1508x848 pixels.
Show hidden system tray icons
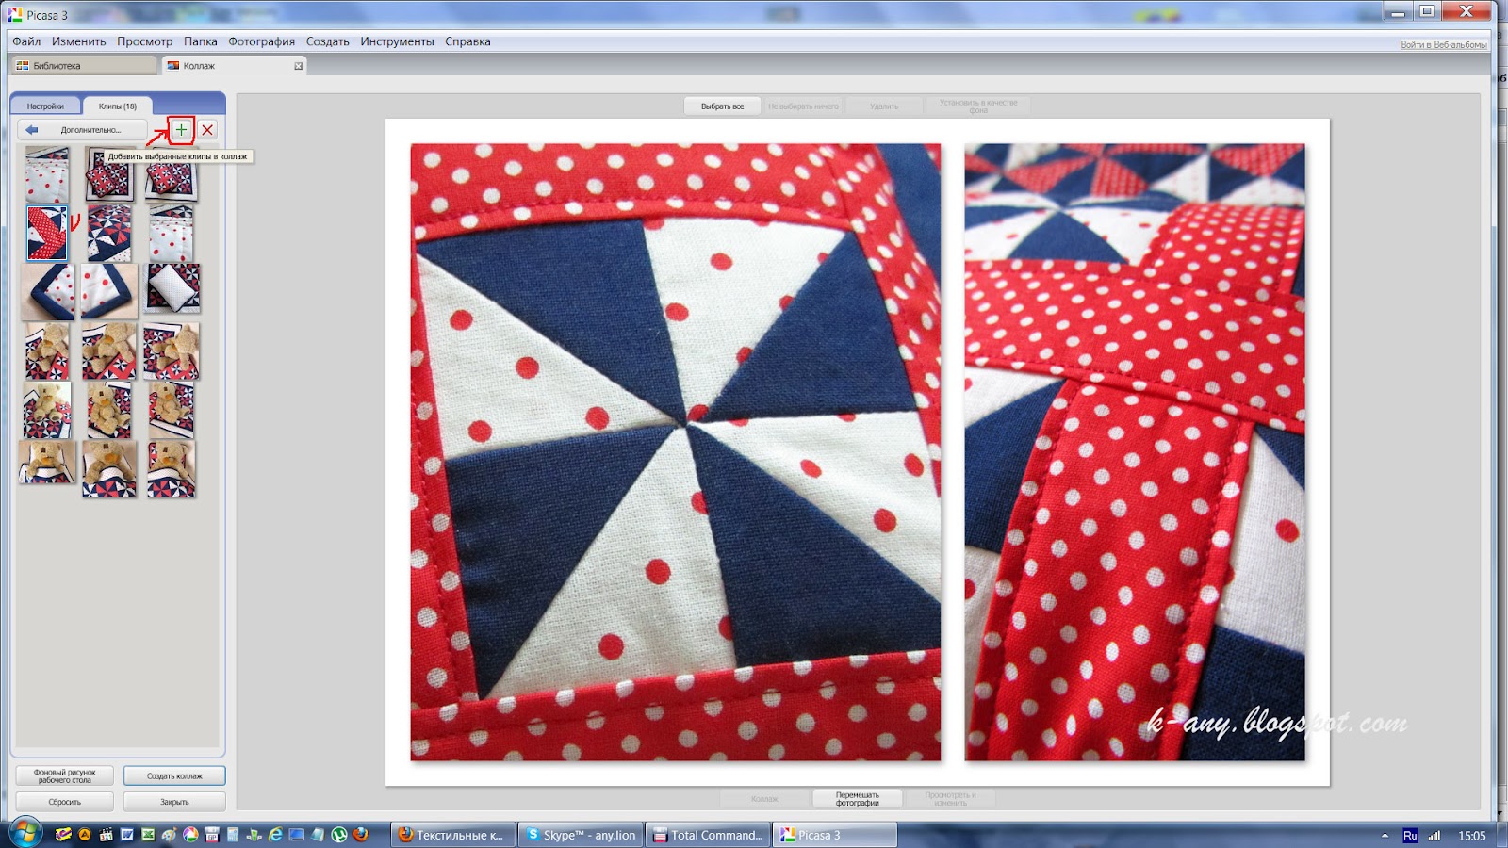pos(1385,836)
